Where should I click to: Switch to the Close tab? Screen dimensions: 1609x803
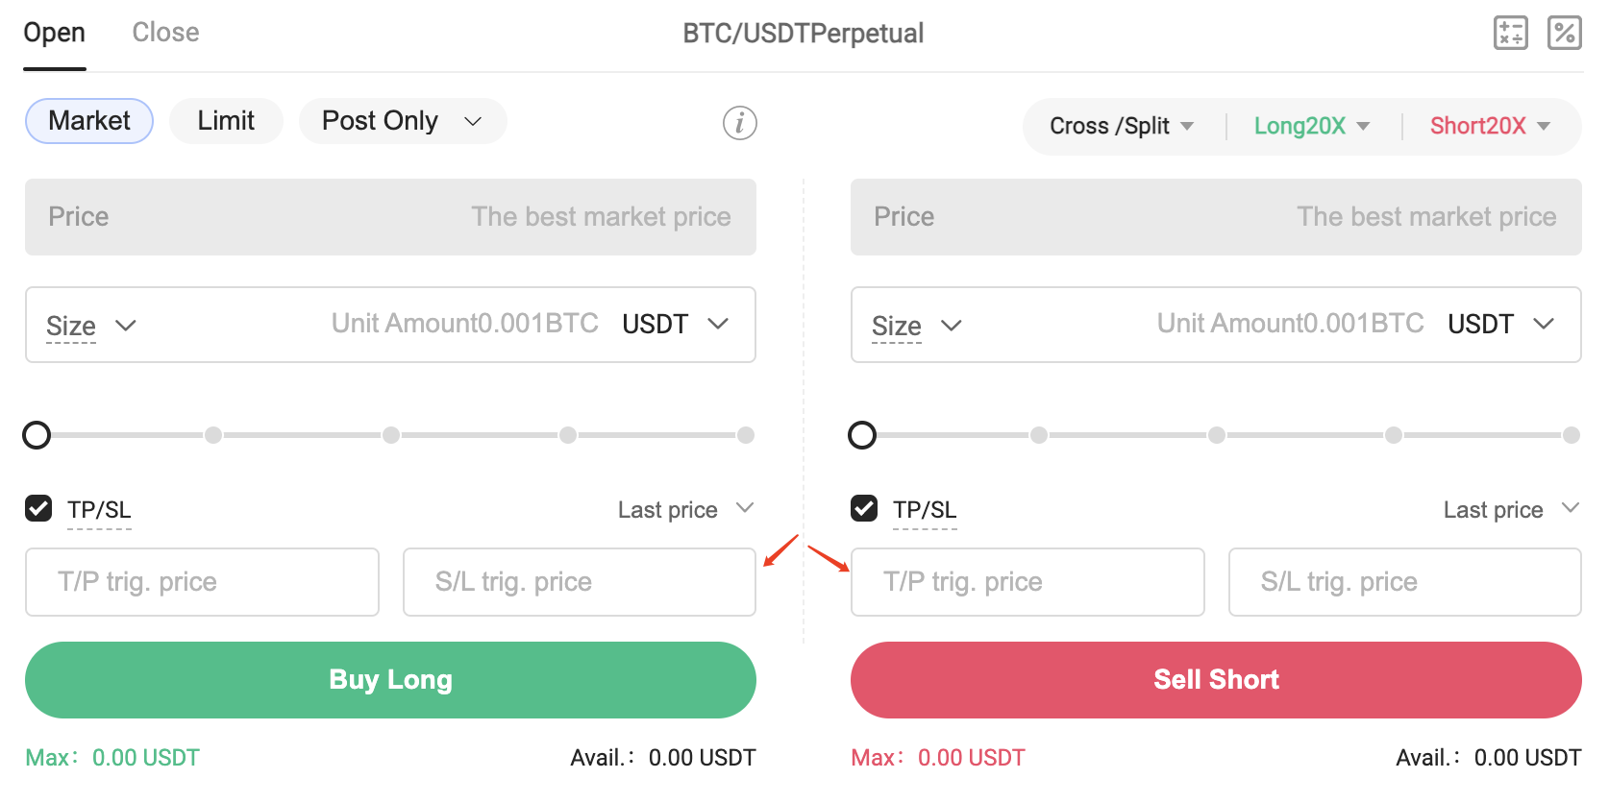(x=165, y=33)
